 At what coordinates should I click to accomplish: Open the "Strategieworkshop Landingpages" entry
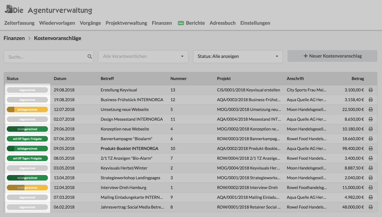(130, 178)
